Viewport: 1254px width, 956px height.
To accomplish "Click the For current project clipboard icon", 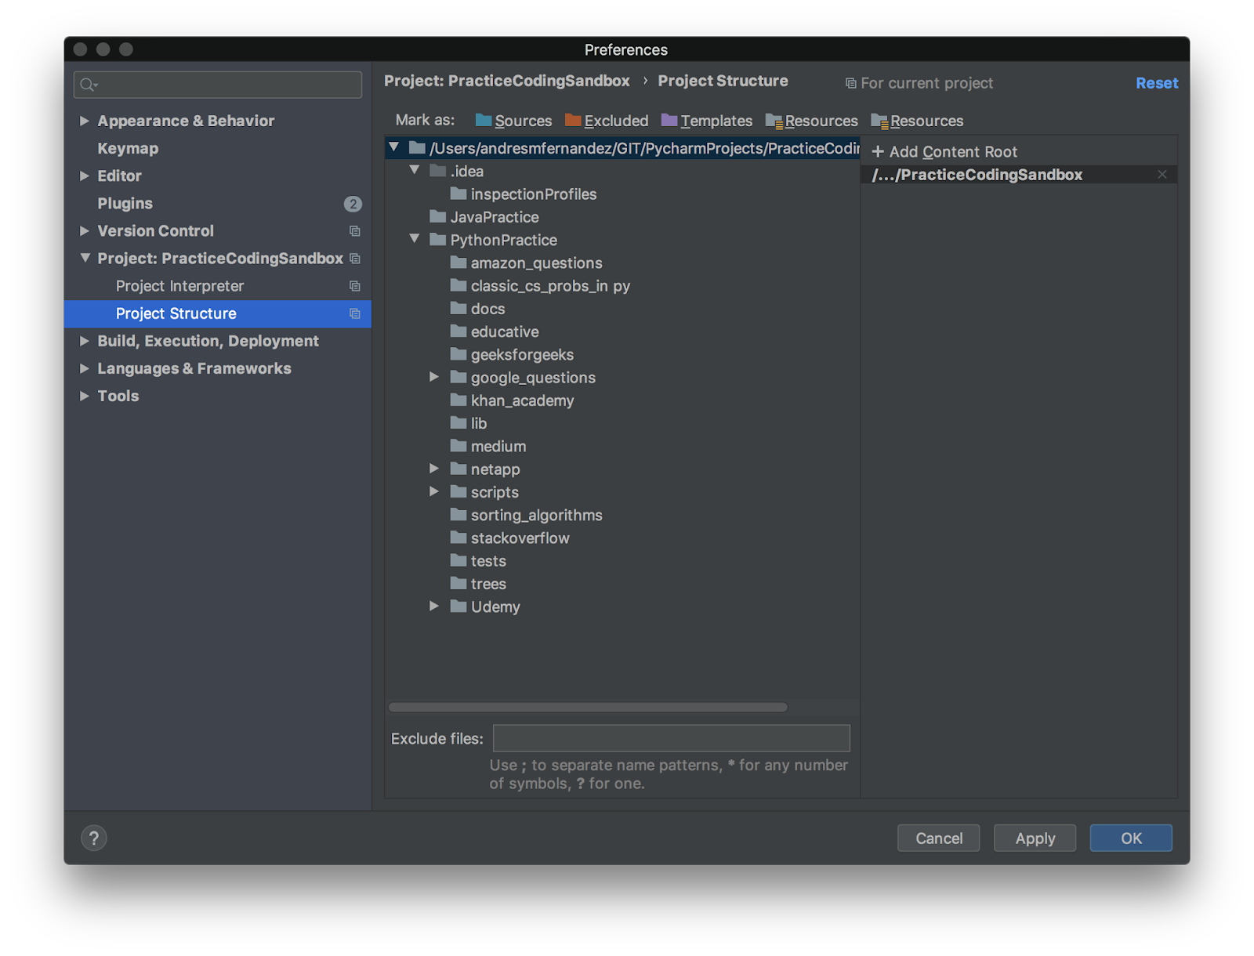I will 851,82.
